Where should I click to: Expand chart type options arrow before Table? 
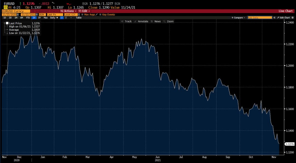(71, 18)
